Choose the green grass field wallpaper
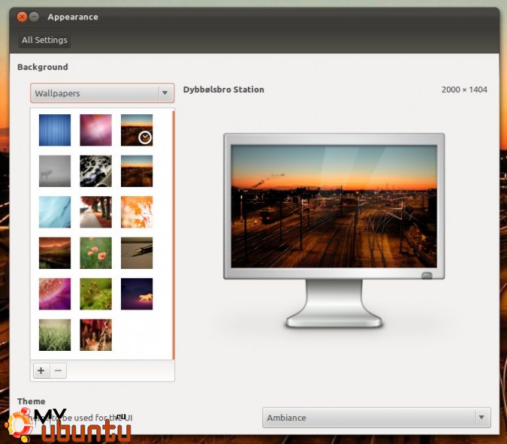507x444 pixels. 55,335
